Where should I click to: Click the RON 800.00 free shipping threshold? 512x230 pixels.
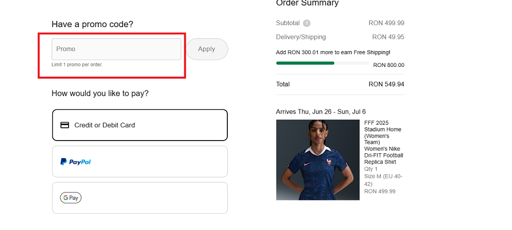click(x=389, y=65)
